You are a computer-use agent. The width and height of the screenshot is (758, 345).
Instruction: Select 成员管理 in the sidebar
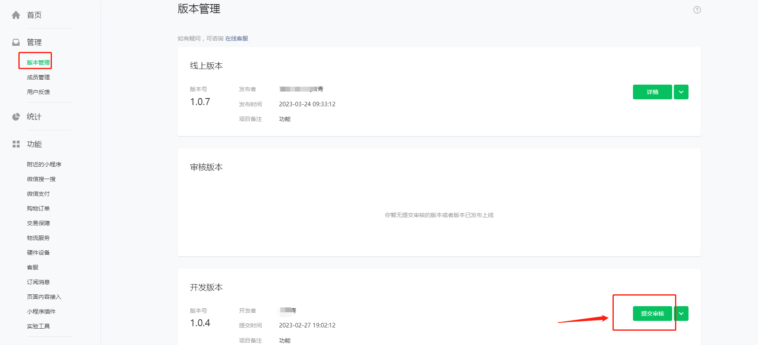click(x=38, y=77)
